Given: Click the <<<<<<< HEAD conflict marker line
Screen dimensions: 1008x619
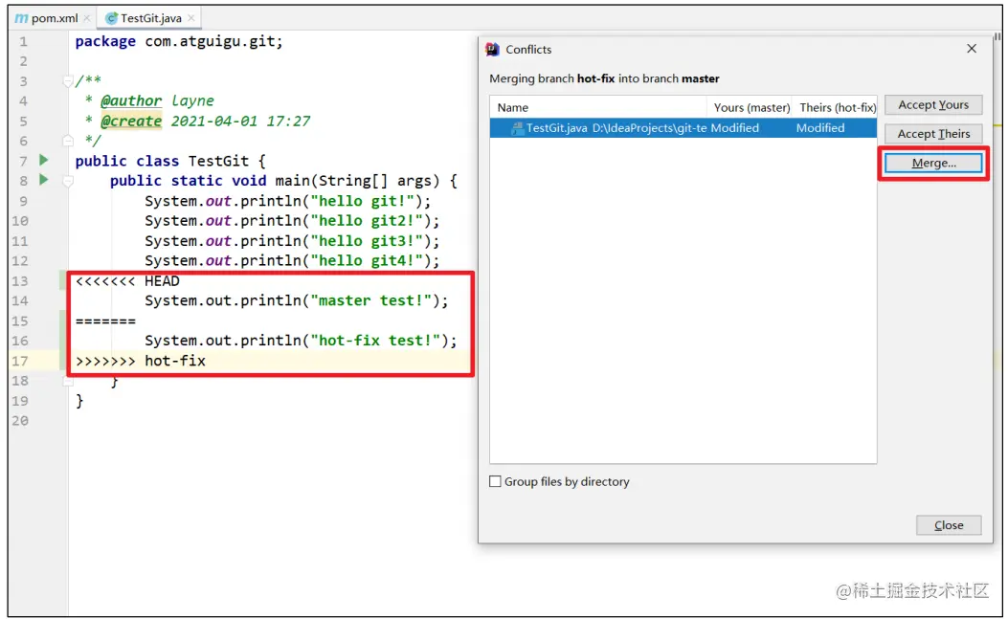Looking at the screenshot, I should (127, 281).
